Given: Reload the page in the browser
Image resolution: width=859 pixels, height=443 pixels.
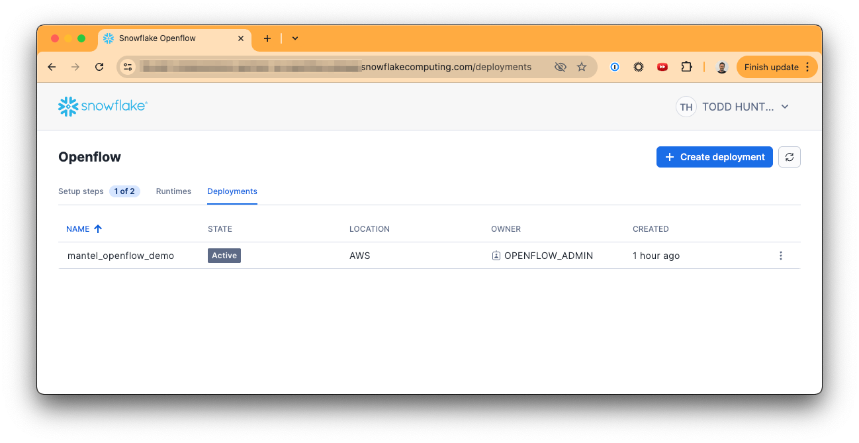Looking at the screenshot, I should 99,67.
